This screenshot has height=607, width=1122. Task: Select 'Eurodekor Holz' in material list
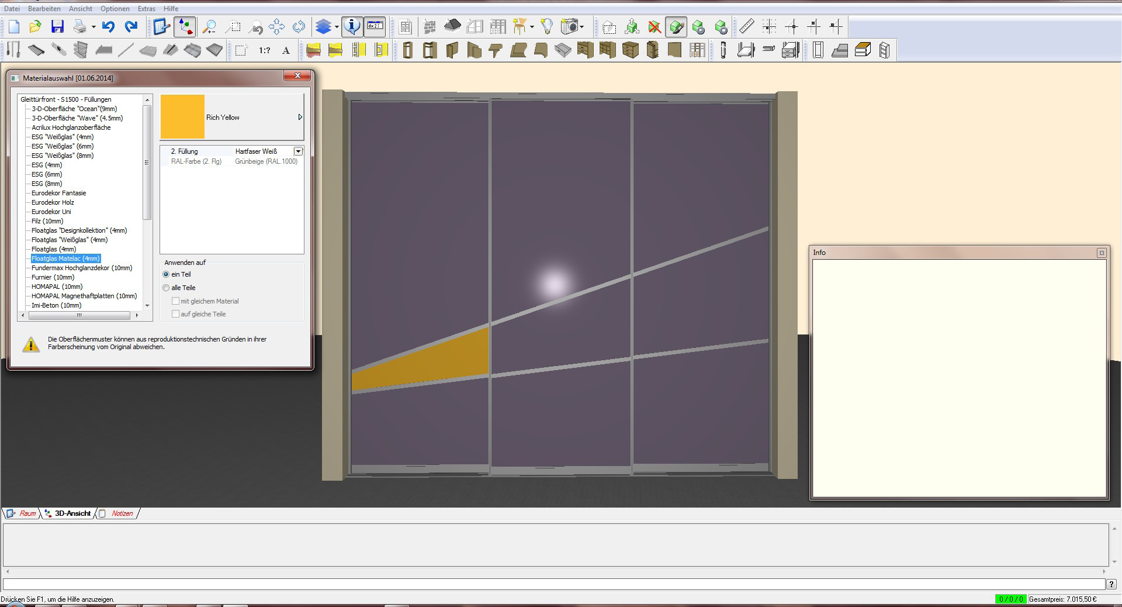[x=53, y=202]
